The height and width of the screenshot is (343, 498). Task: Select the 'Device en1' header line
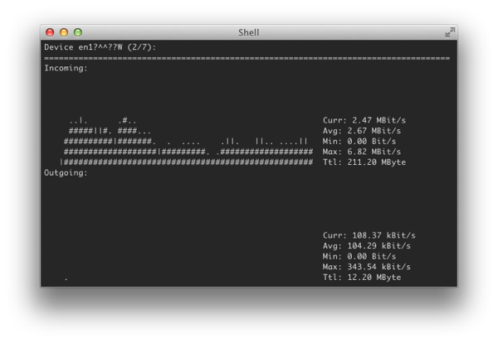[x=100, y=47]
